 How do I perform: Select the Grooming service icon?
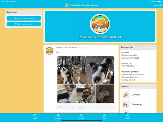[126, 104]
